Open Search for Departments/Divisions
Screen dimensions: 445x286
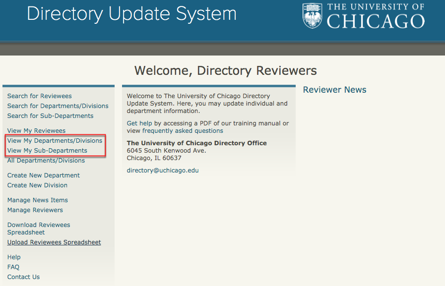[x=58, y=106]
